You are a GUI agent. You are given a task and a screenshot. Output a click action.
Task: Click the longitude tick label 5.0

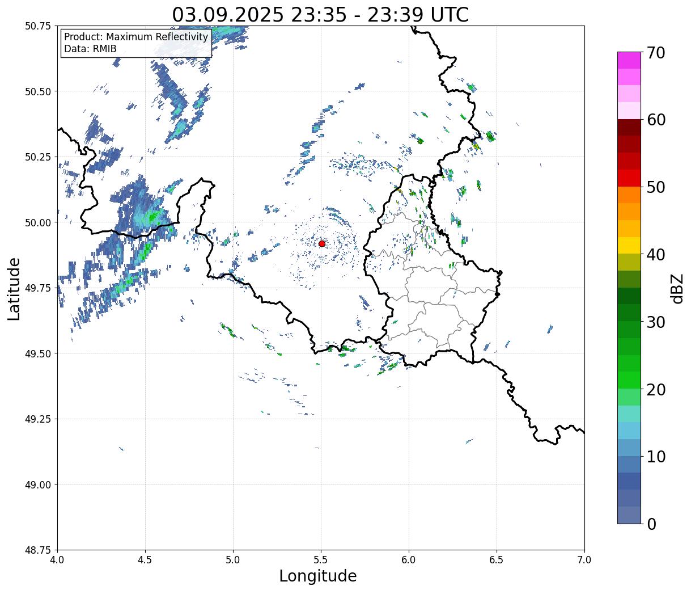[233, 560]
